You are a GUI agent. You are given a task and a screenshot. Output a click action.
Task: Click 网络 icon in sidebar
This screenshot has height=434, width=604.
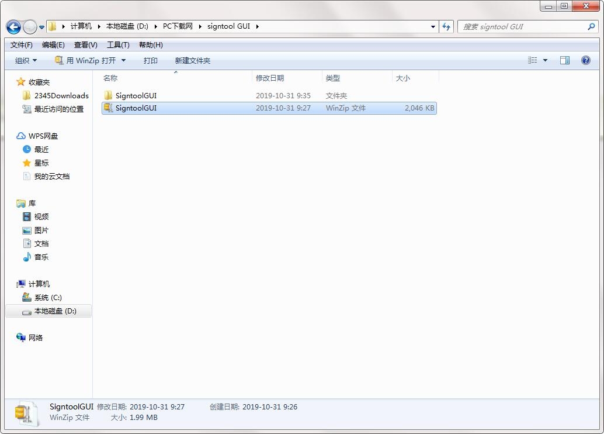pyautogui.click(x=21, y=337)
